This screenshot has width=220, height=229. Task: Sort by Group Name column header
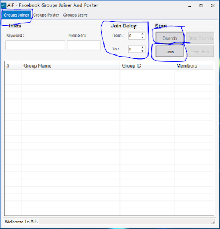coord(70,66)
